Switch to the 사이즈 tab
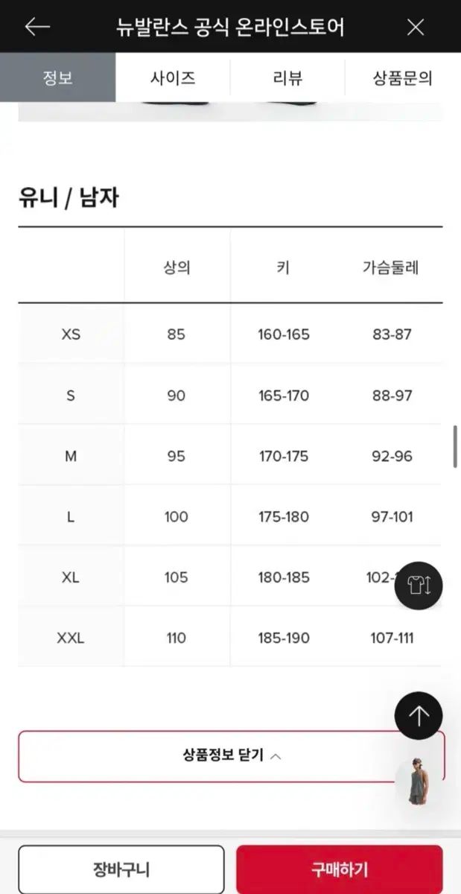Image resolution: width=461 pixels, height=894 pixels. point(173,77)
